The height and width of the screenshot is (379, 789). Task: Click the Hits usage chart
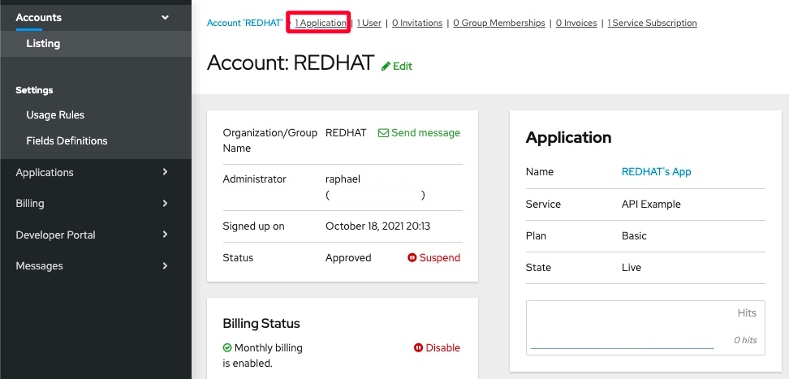pos(645,328)
